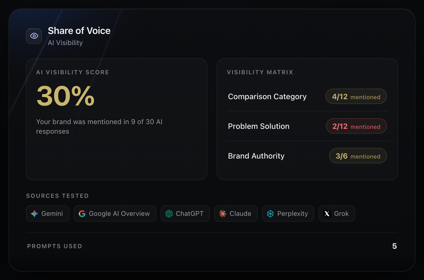Viewport: 424px width, 280px height.
Task: Select the Problem Solution row
Action: pos(307,126)
